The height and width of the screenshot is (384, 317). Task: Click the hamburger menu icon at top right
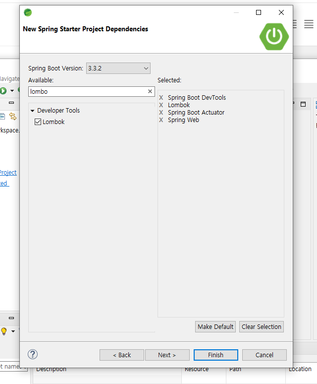309,24
